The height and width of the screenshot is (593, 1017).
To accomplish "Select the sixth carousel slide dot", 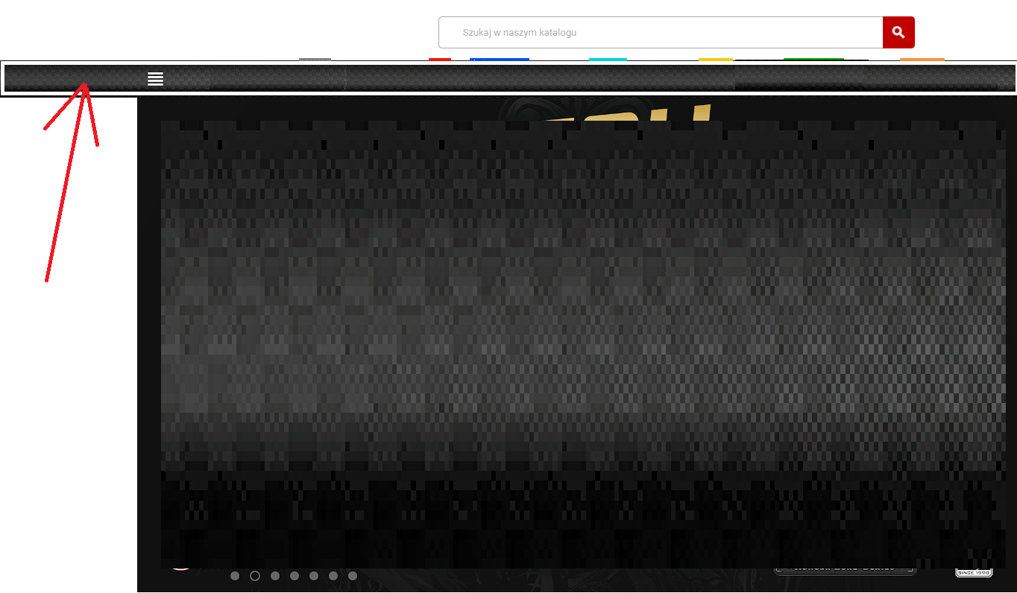I will pyautogui.click(x=333, y=576).
